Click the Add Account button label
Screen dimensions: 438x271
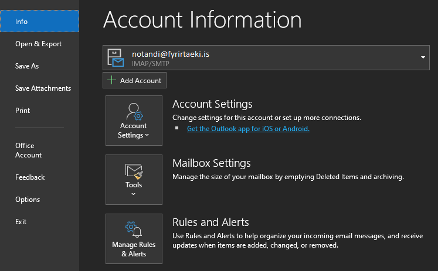pyautogui.click(x=141, y=81)
